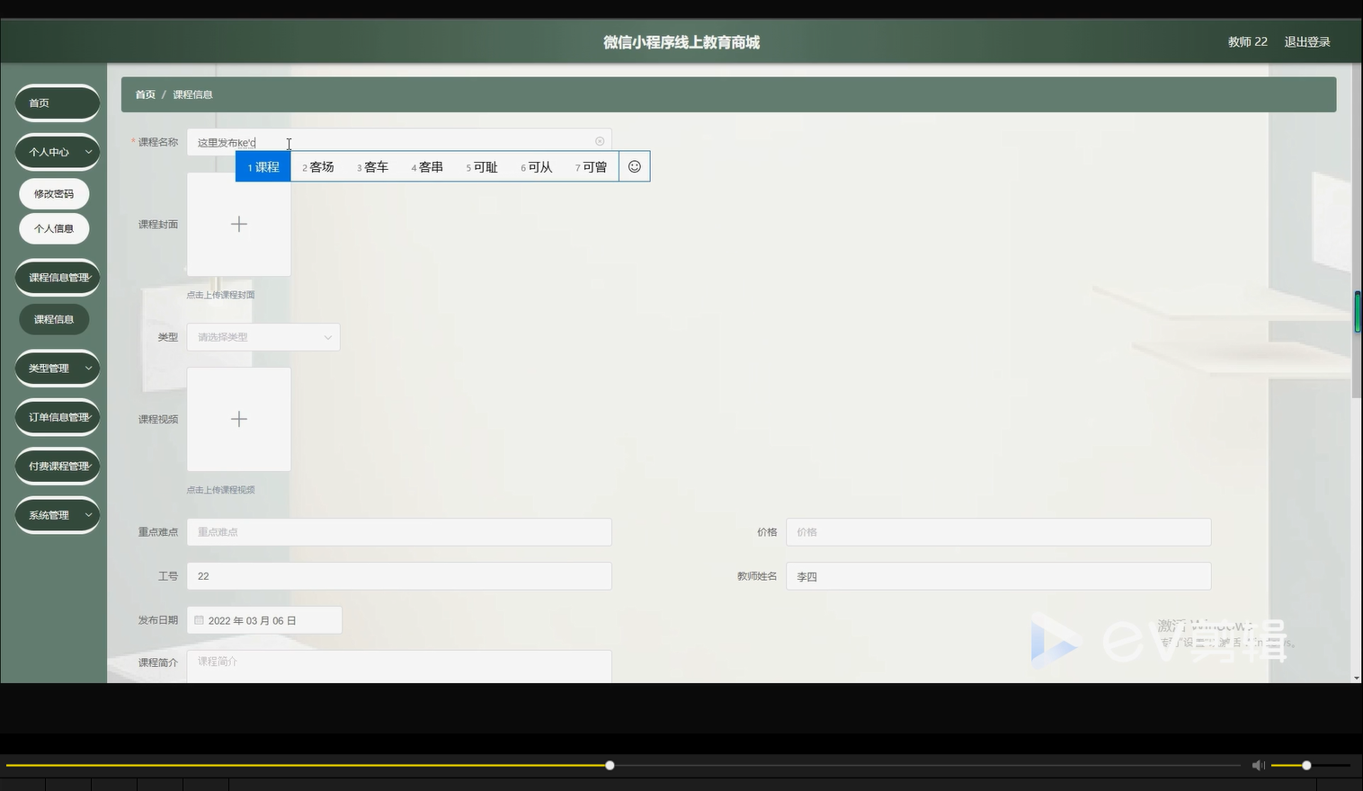Click 退出登录 in the header
Viewport: 1363px width, 791px height.
[x=1307, y=41]
